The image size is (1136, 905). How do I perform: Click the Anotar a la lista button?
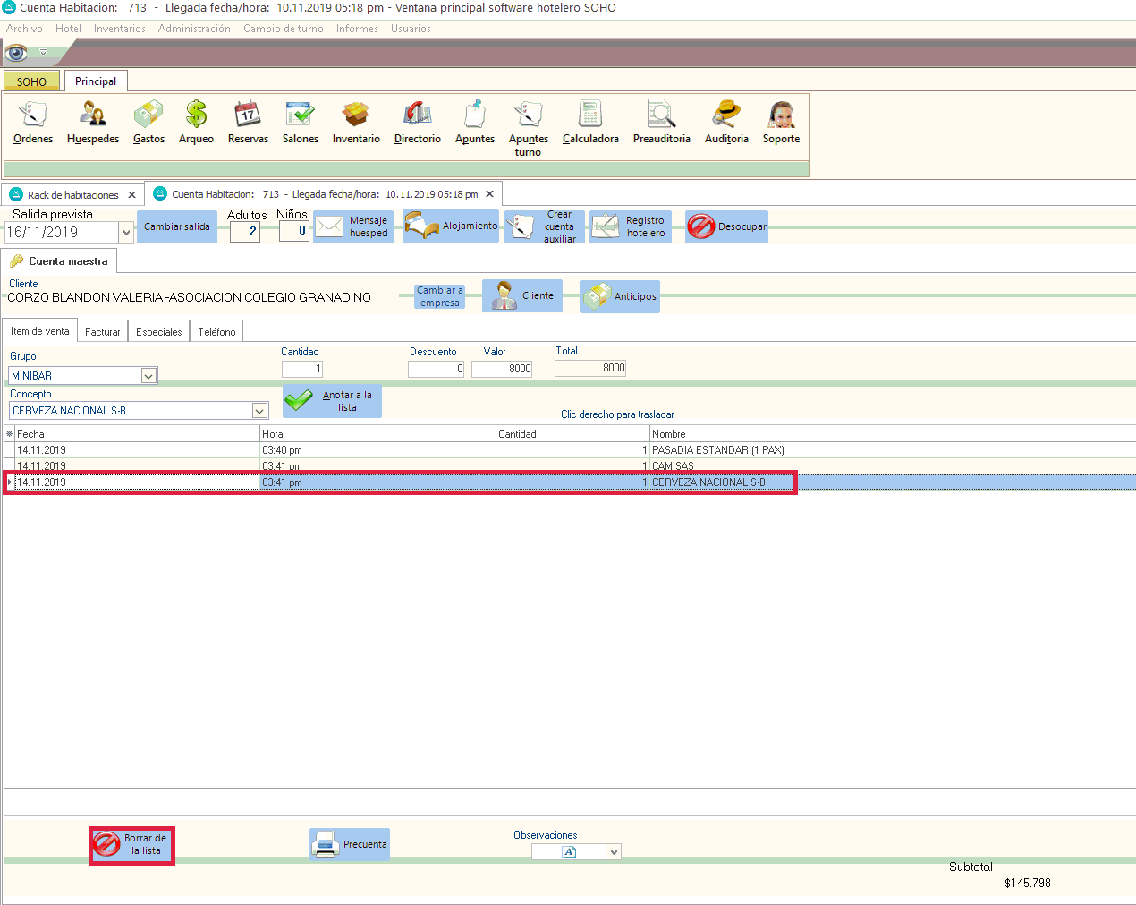click(x=333, y=401)
